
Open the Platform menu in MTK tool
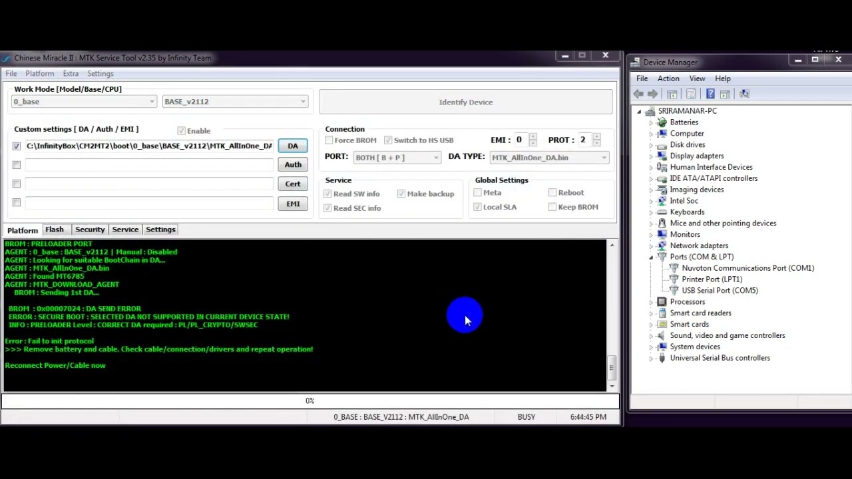(x=40, y=74)
